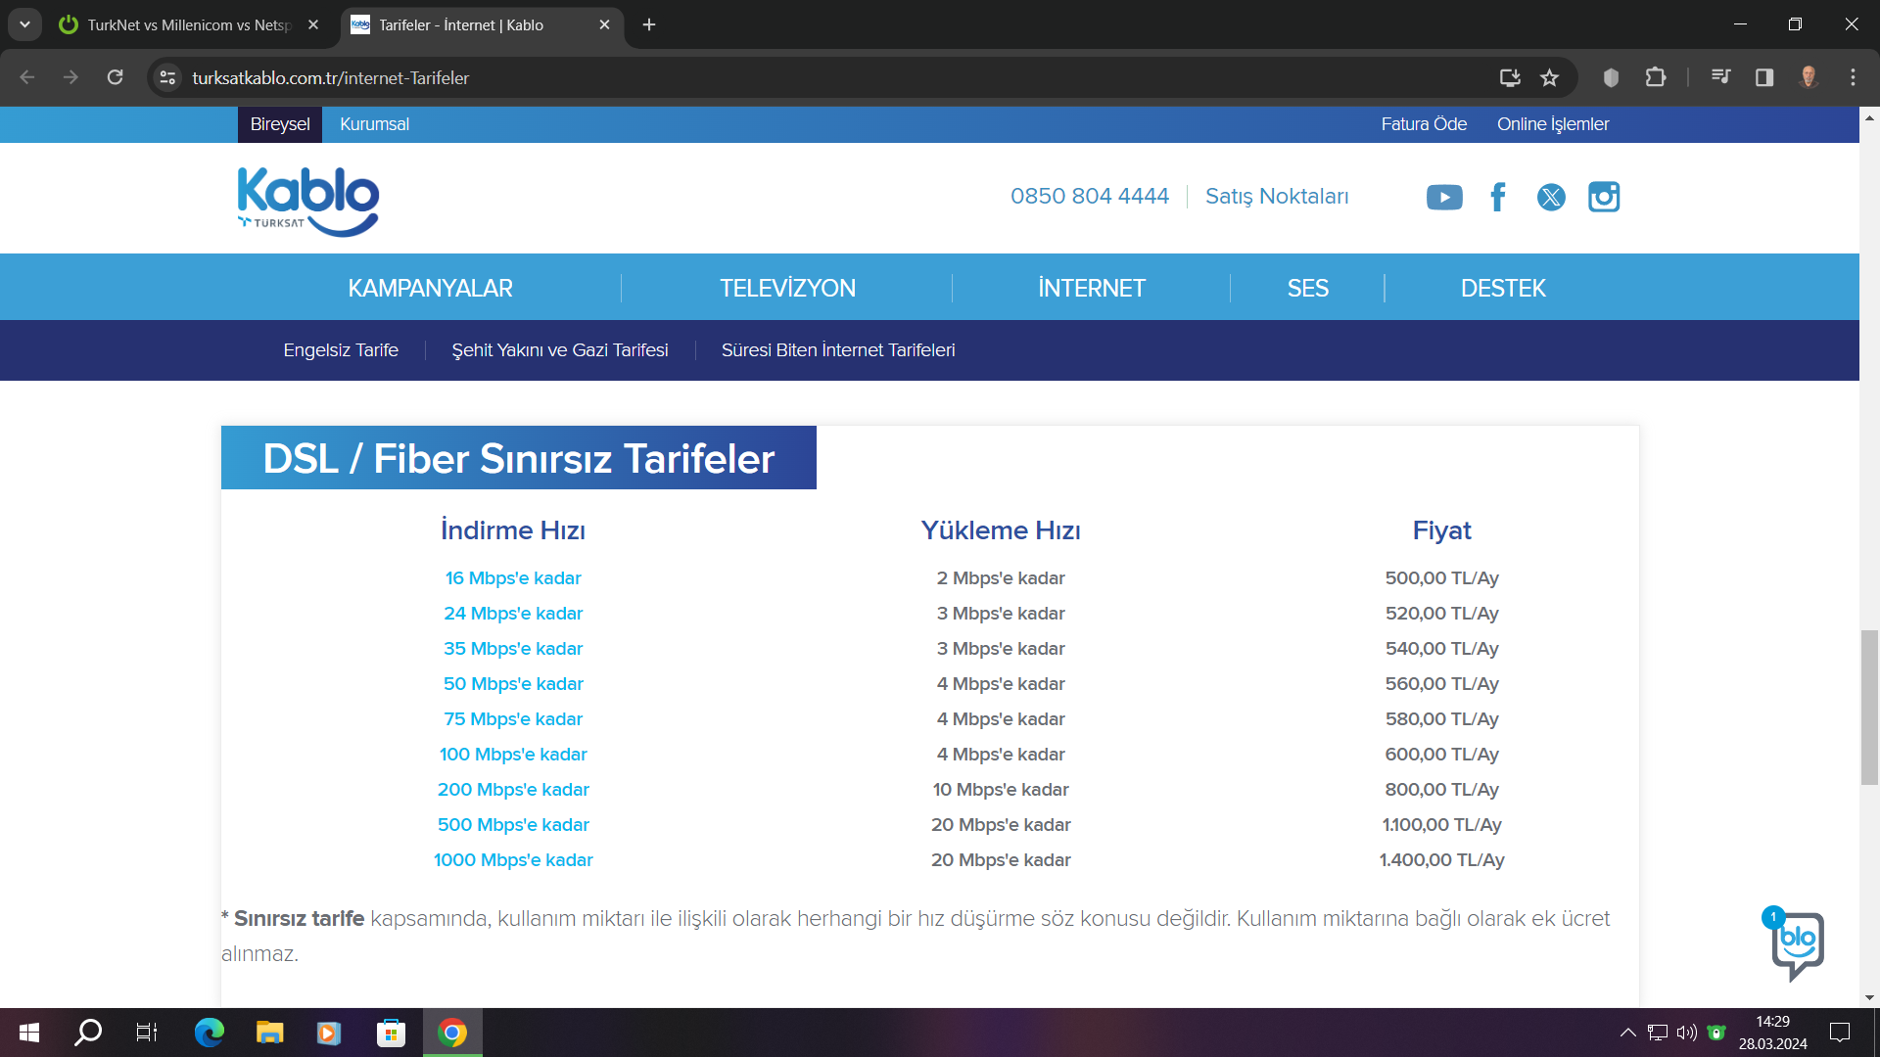Open browser side panel icon
Viewport: 1880px width, 1057px height.
click(x=1764, y=77)
